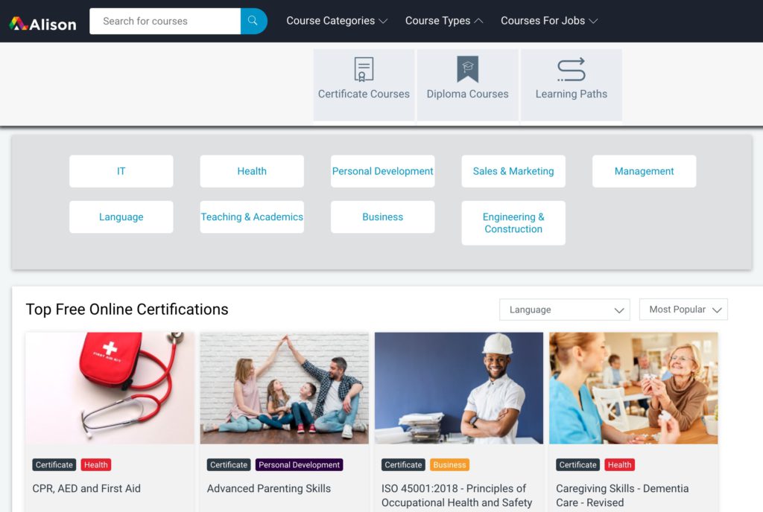
Task: Expand the Course Categories menu
Action: point(337,21)
